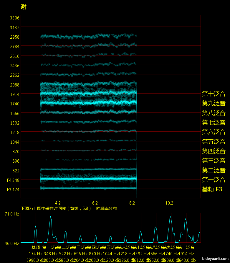Click the 4.2 time axis tick
The width and height of the screenshot is (230, 263).
(58, 203)
